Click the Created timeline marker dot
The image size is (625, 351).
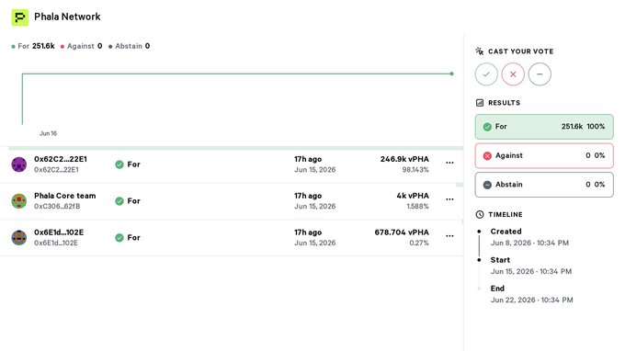pyautogui.click(x=479, y=231)
